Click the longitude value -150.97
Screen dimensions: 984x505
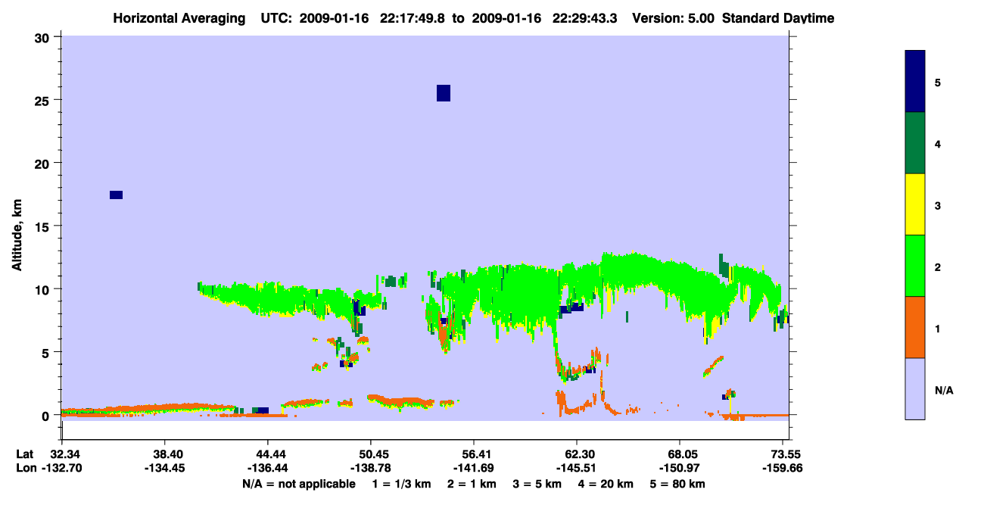tap(680, 468)
